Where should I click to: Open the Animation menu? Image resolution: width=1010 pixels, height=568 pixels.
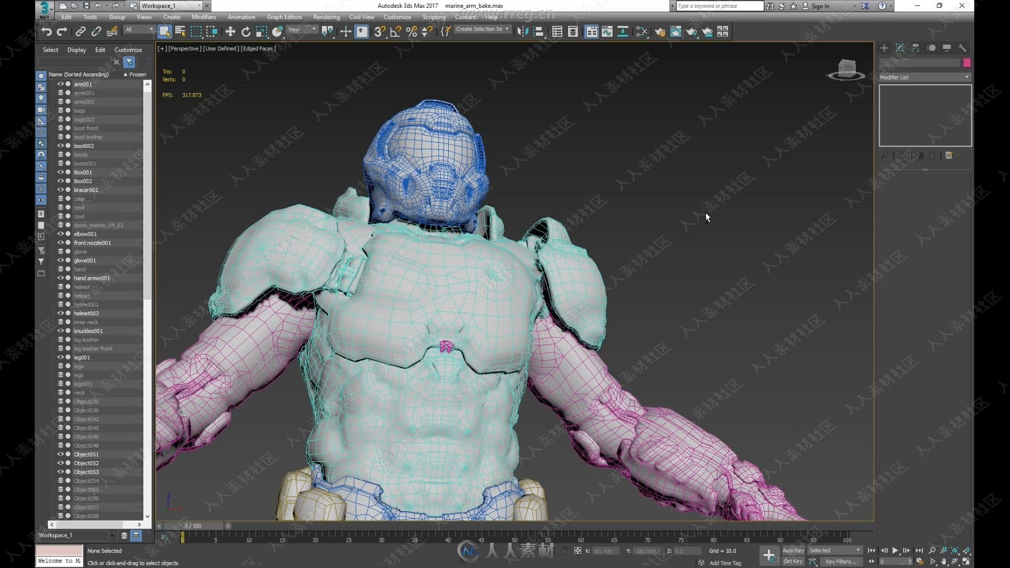click(x=241, y=17)
